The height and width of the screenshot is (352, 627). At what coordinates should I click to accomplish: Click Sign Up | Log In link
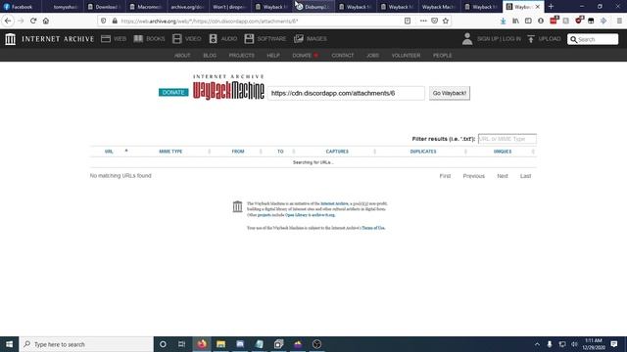tap(499, 39)
